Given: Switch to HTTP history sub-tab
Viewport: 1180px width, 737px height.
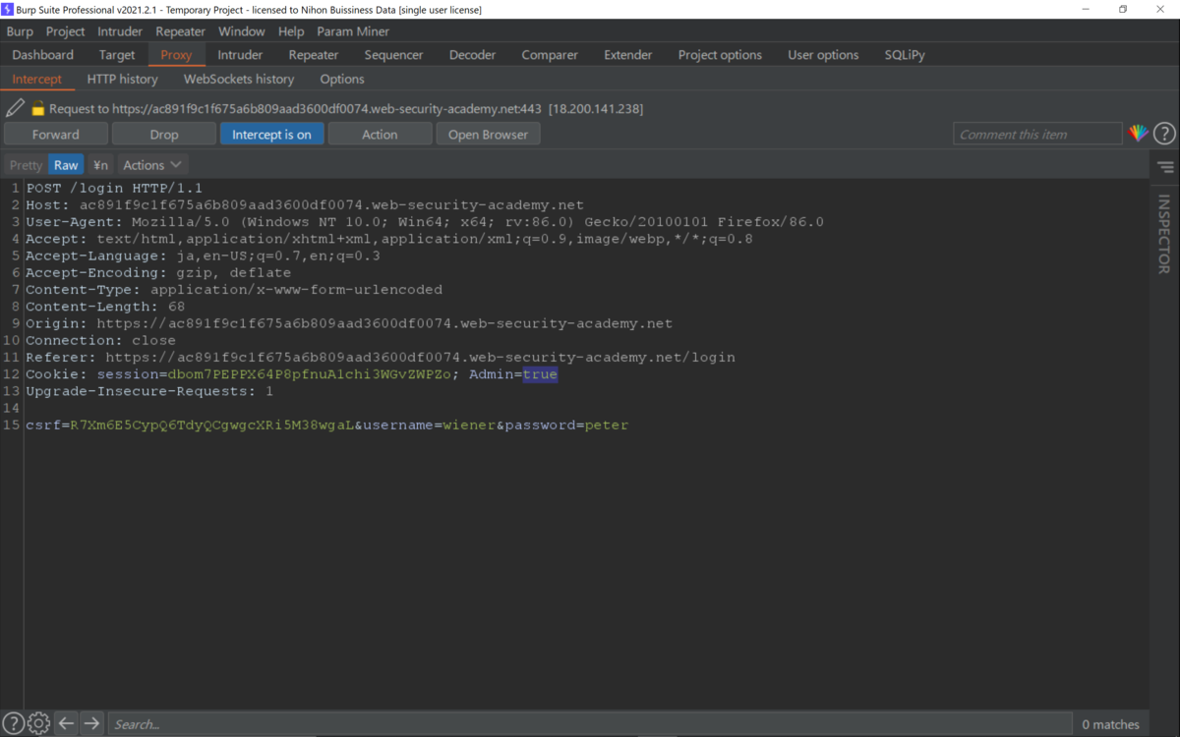Looking at the screenshot, I should 122,79.
